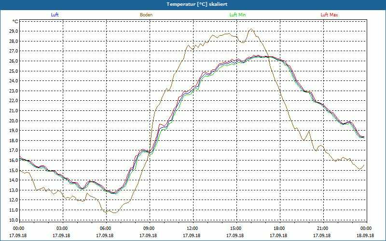This screenshot has height=241, width=386.
Task: Click the 12,0 y-axis value
Action: 14,200
